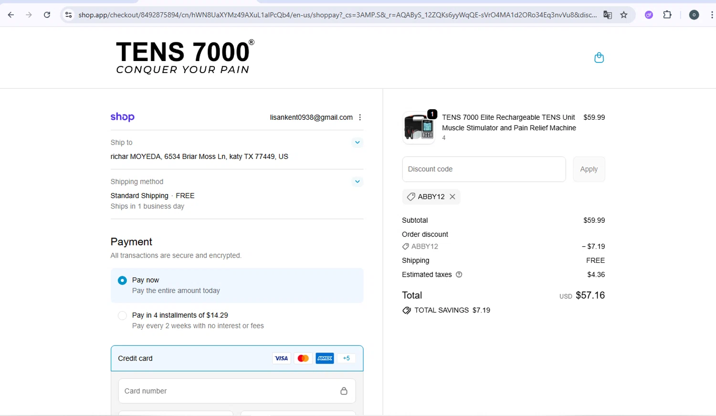Click the ABBY12 code under Order discount
This screenshot has width=716, height=416.
[x=425, y=247]
